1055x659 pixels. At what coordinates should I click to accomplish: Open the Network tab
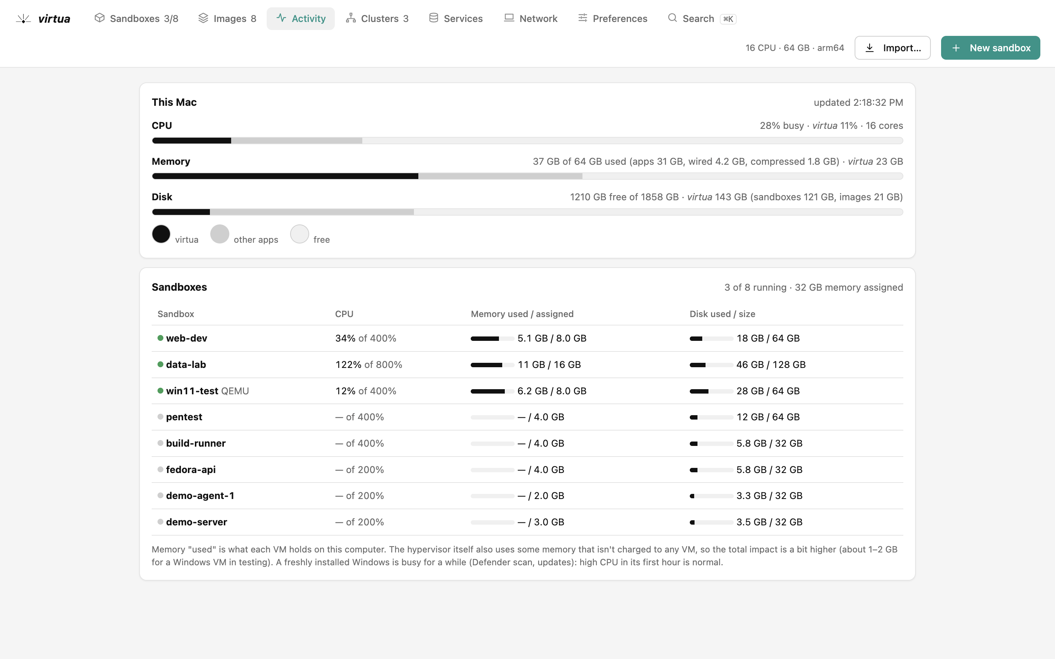pyautogui.click(x=530, y=18)
